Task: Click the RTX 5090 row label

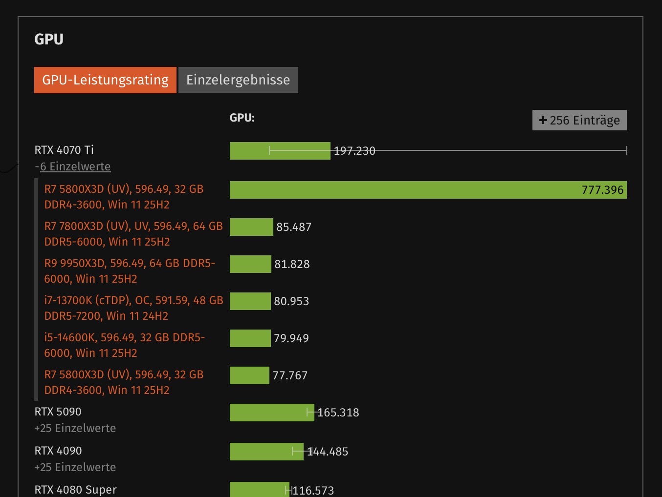Action: [x=58, y=412]
